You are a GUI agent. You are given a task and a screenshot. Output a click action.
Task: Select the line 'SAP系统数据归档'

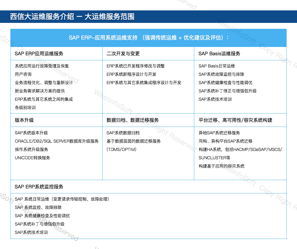[x=123, y=133]
